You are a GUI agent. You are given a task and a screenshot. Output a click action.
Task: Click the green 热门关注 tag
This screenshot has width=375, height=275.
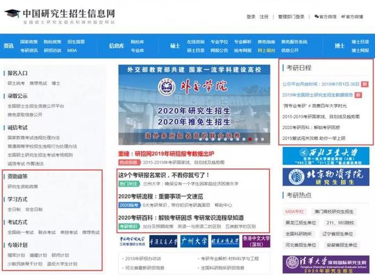pos(129,184)
